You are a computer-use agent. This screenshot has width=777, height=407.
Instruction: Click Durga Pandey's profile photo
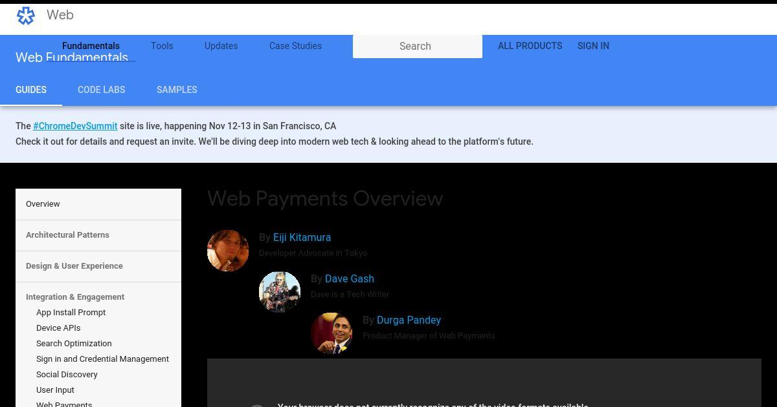(332, 333)
